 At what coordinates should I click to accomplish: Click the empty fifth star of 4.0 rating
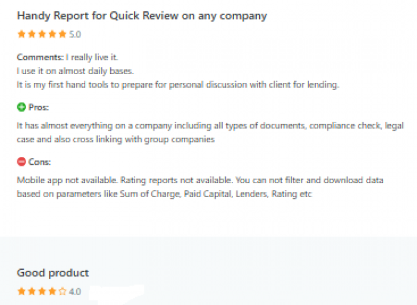point(62,291)
